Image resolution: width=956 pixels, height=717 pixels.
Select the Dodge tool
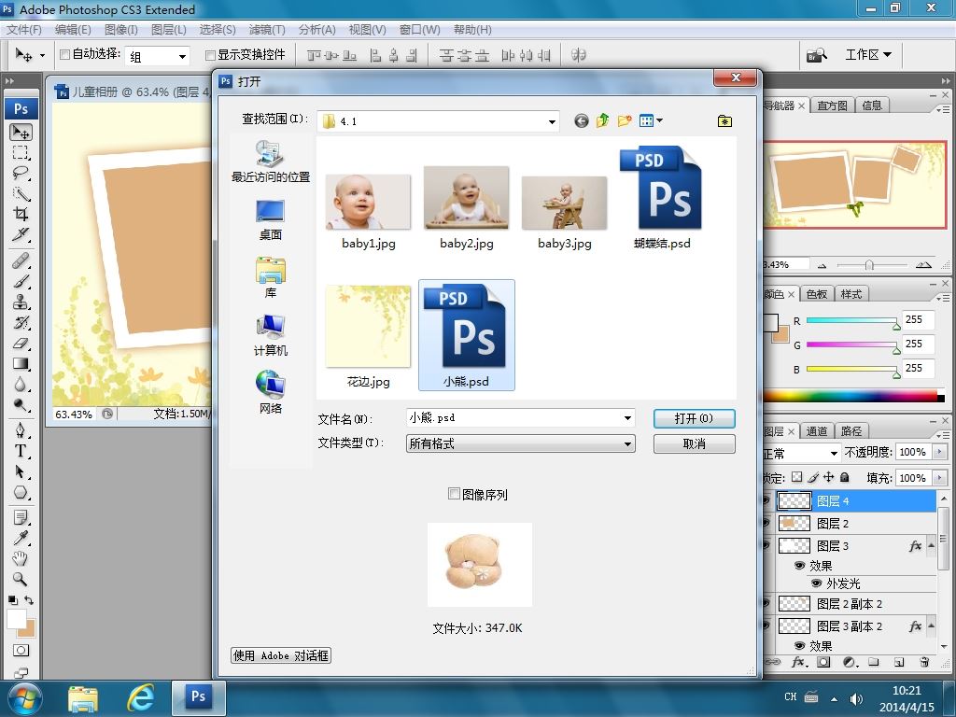[21, 405]
